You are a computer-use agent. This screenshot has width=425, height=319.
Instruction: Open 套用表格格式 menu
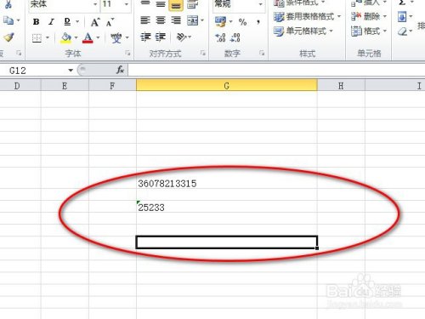(307, 17)
